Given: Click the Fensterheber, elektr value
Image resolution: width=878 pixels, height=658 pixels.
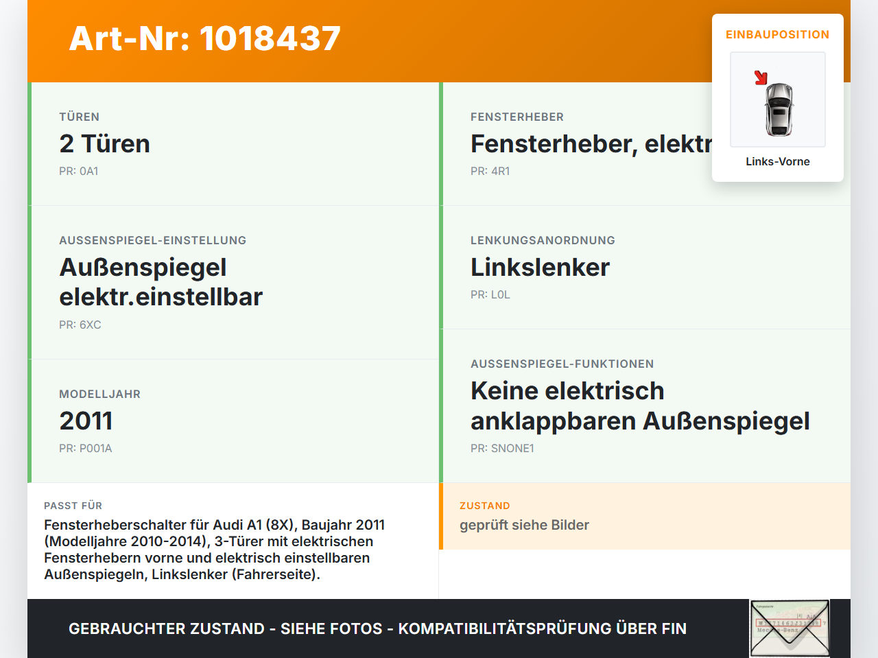Looking at the screenshot, I should [591, 143].
